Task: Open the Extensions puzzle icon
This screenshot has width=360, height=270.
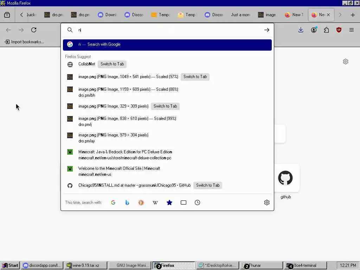Action: tap(326, 30)
